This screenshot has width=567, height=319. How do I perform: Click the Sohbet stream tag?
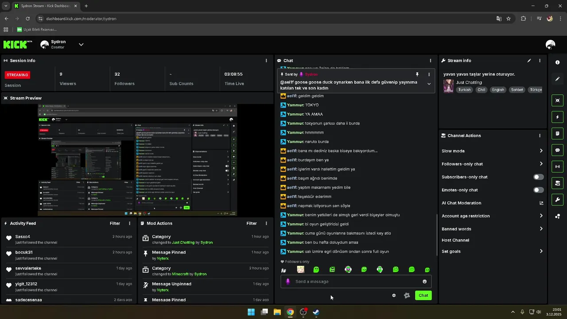tap(517, 89)
